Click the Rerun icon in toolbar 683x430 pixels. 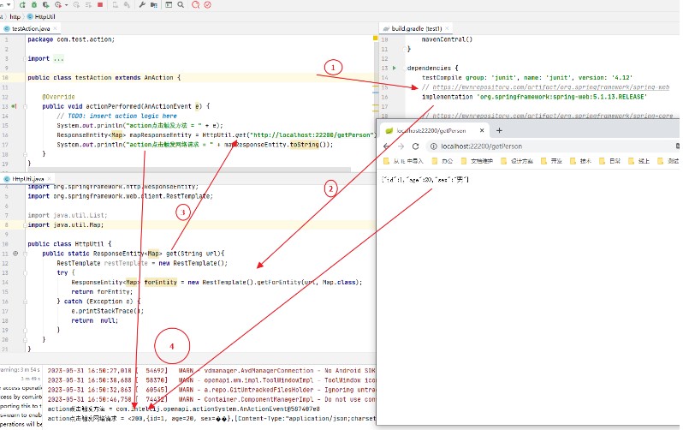(22, 5)
